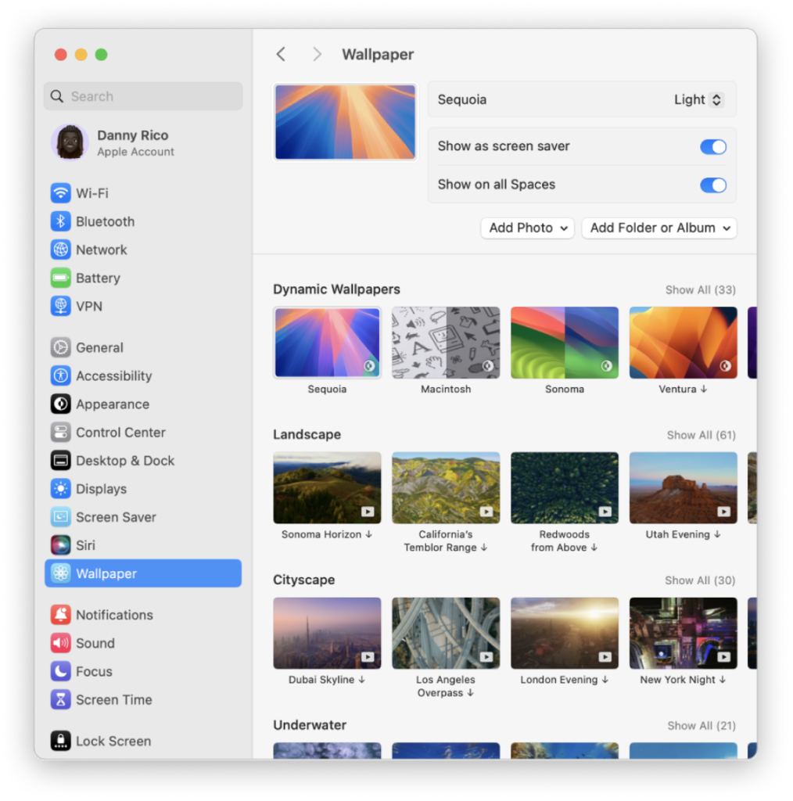This screenshot has height=801, width=793.
Task: Go forward with the right chevron
Action: tap(317, 54)
